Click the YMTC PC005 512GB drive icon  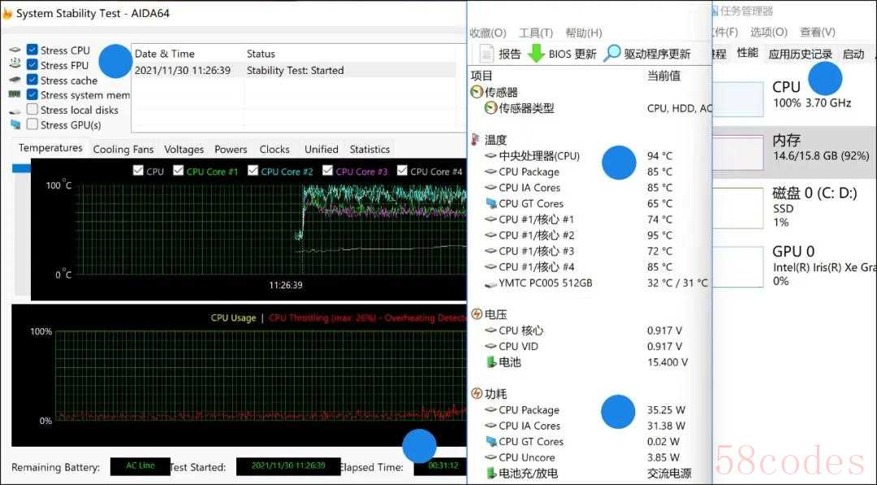[490, 284]
